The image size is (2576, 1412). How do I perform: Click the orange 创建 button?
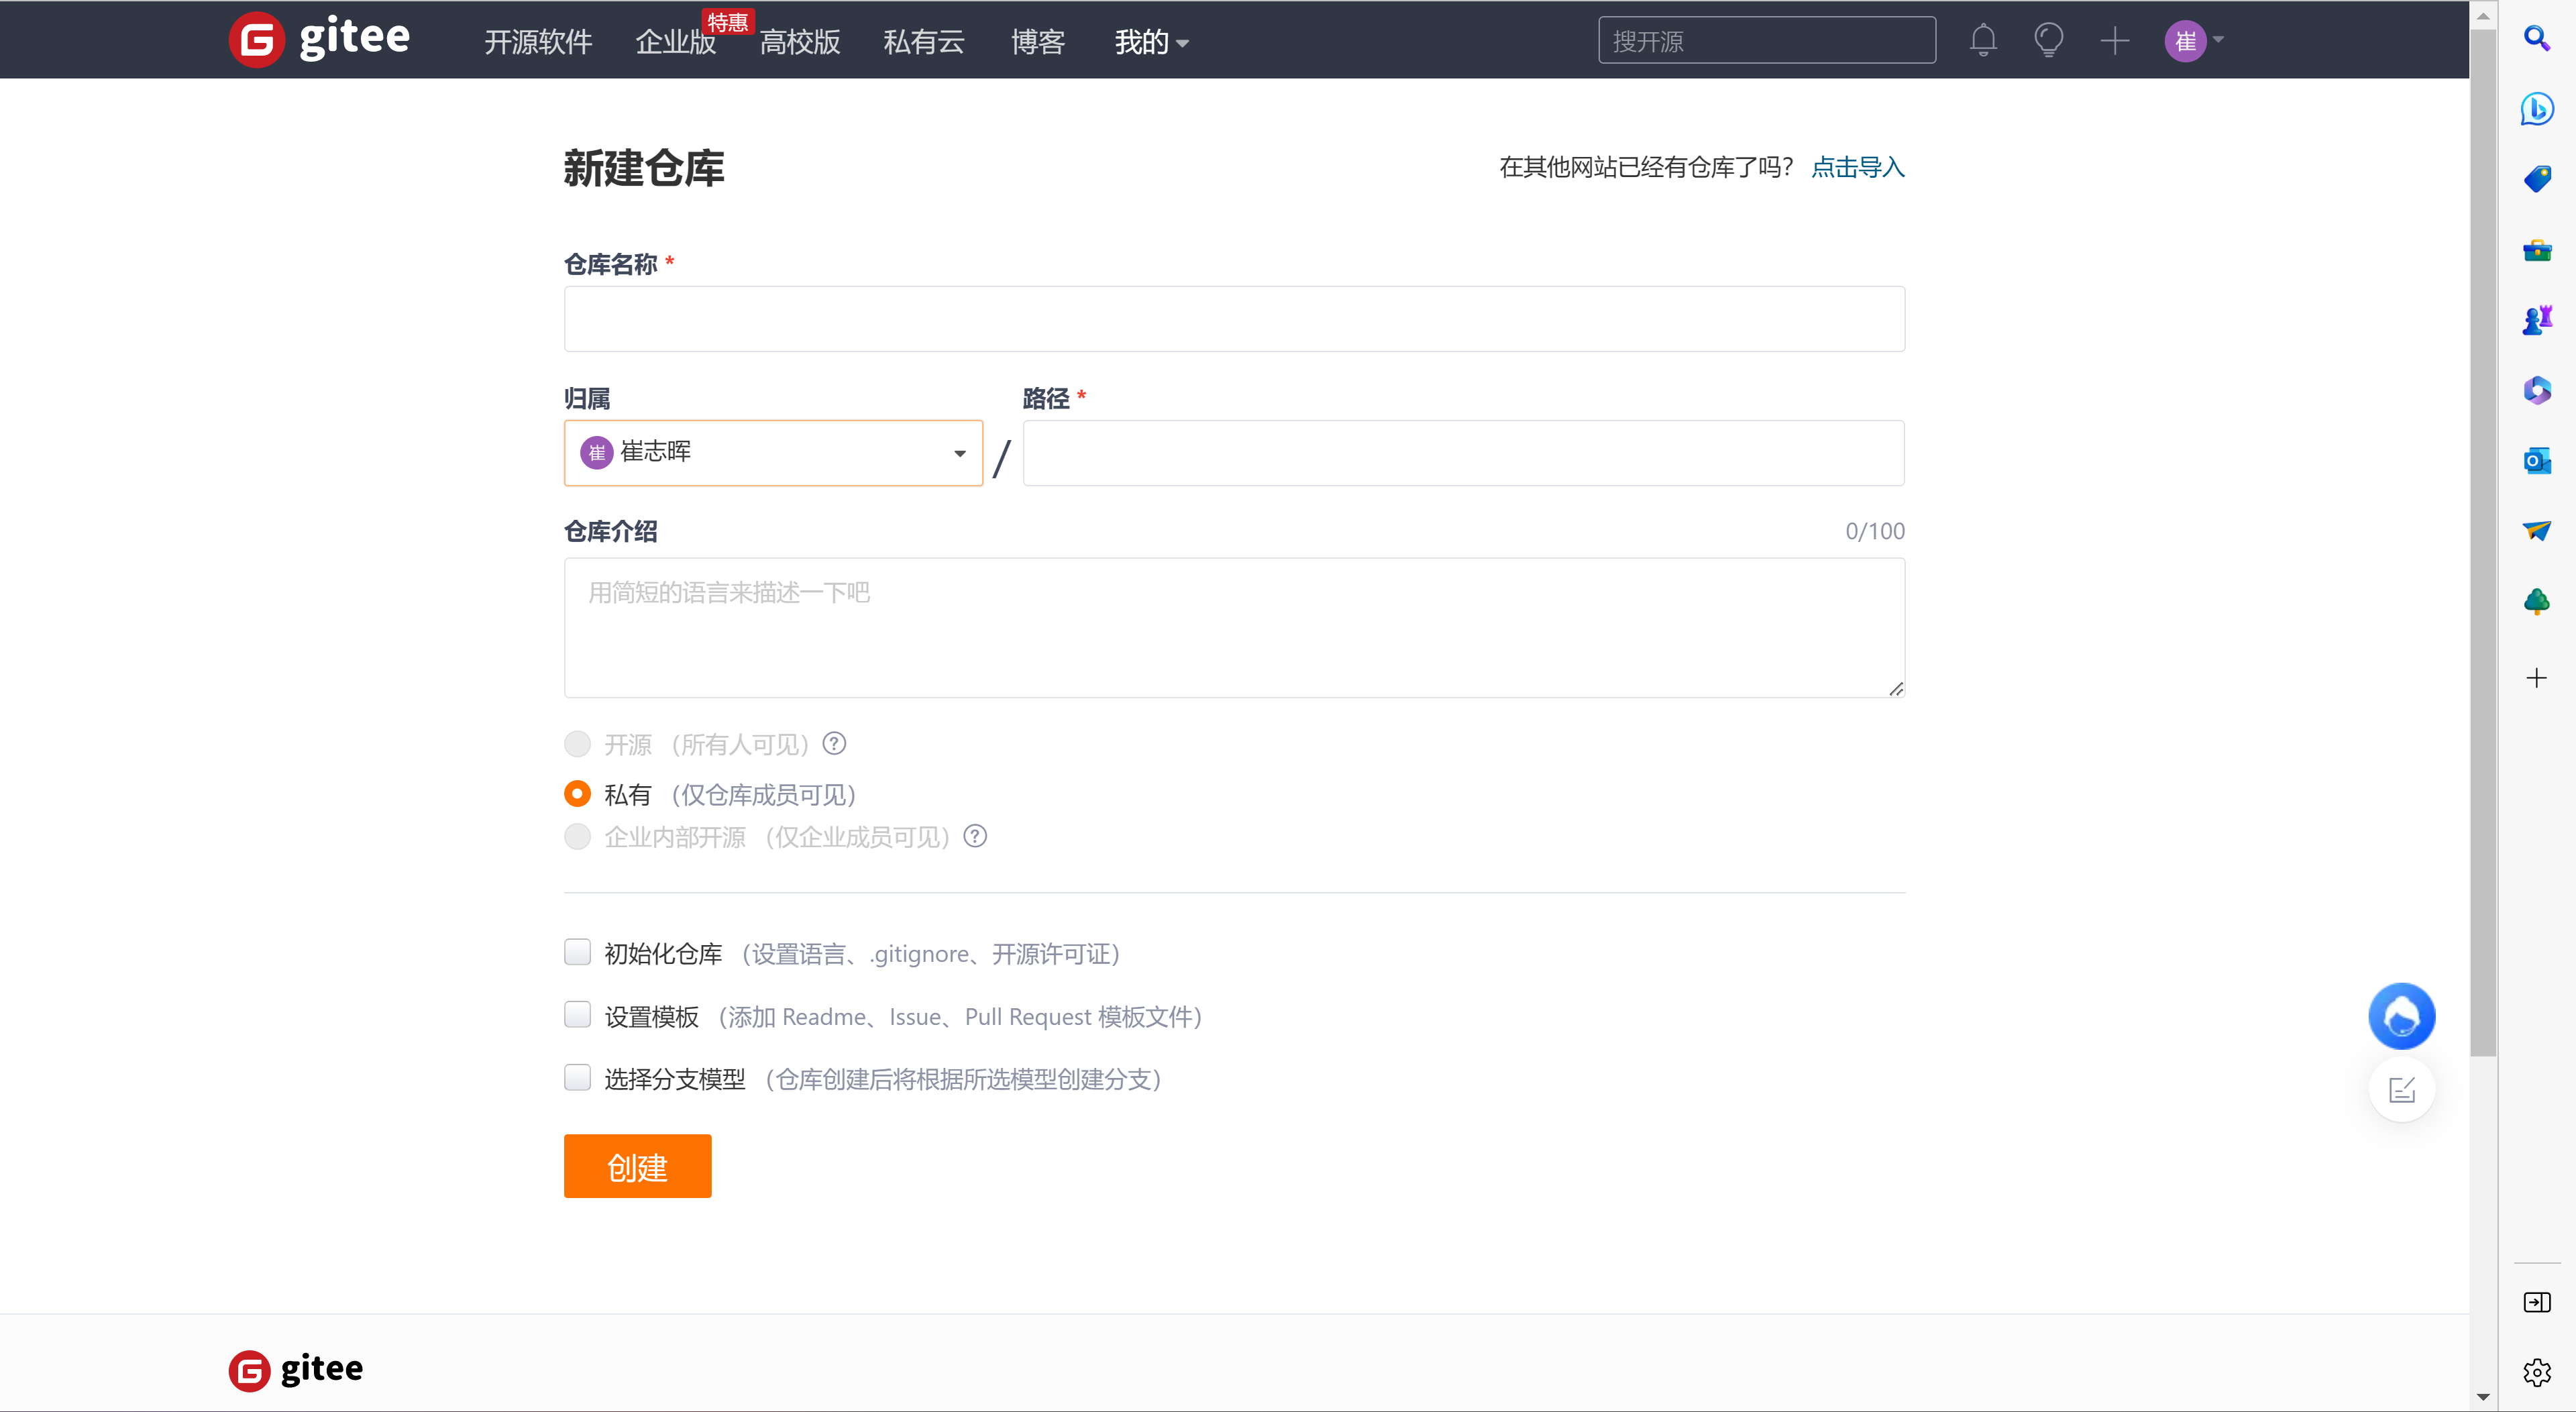[x=637, y=1166]
